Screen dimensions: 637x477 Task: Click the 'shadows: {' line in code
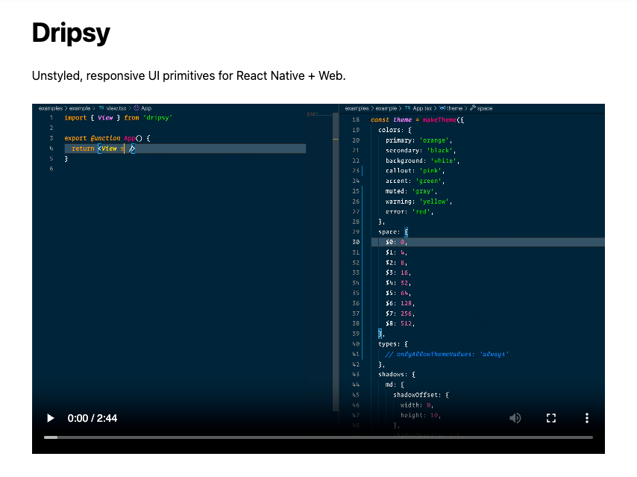pos(396,374)
